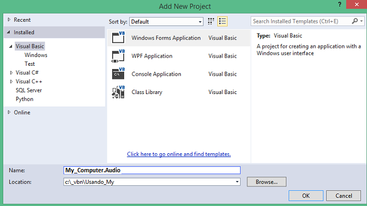
Task: Click the Installed templates label
Action: pos(24,32)
